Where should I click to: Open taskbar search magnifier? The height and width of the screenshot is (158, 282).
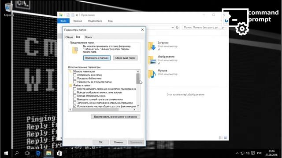pyautogui.click(x=17, y=153)
